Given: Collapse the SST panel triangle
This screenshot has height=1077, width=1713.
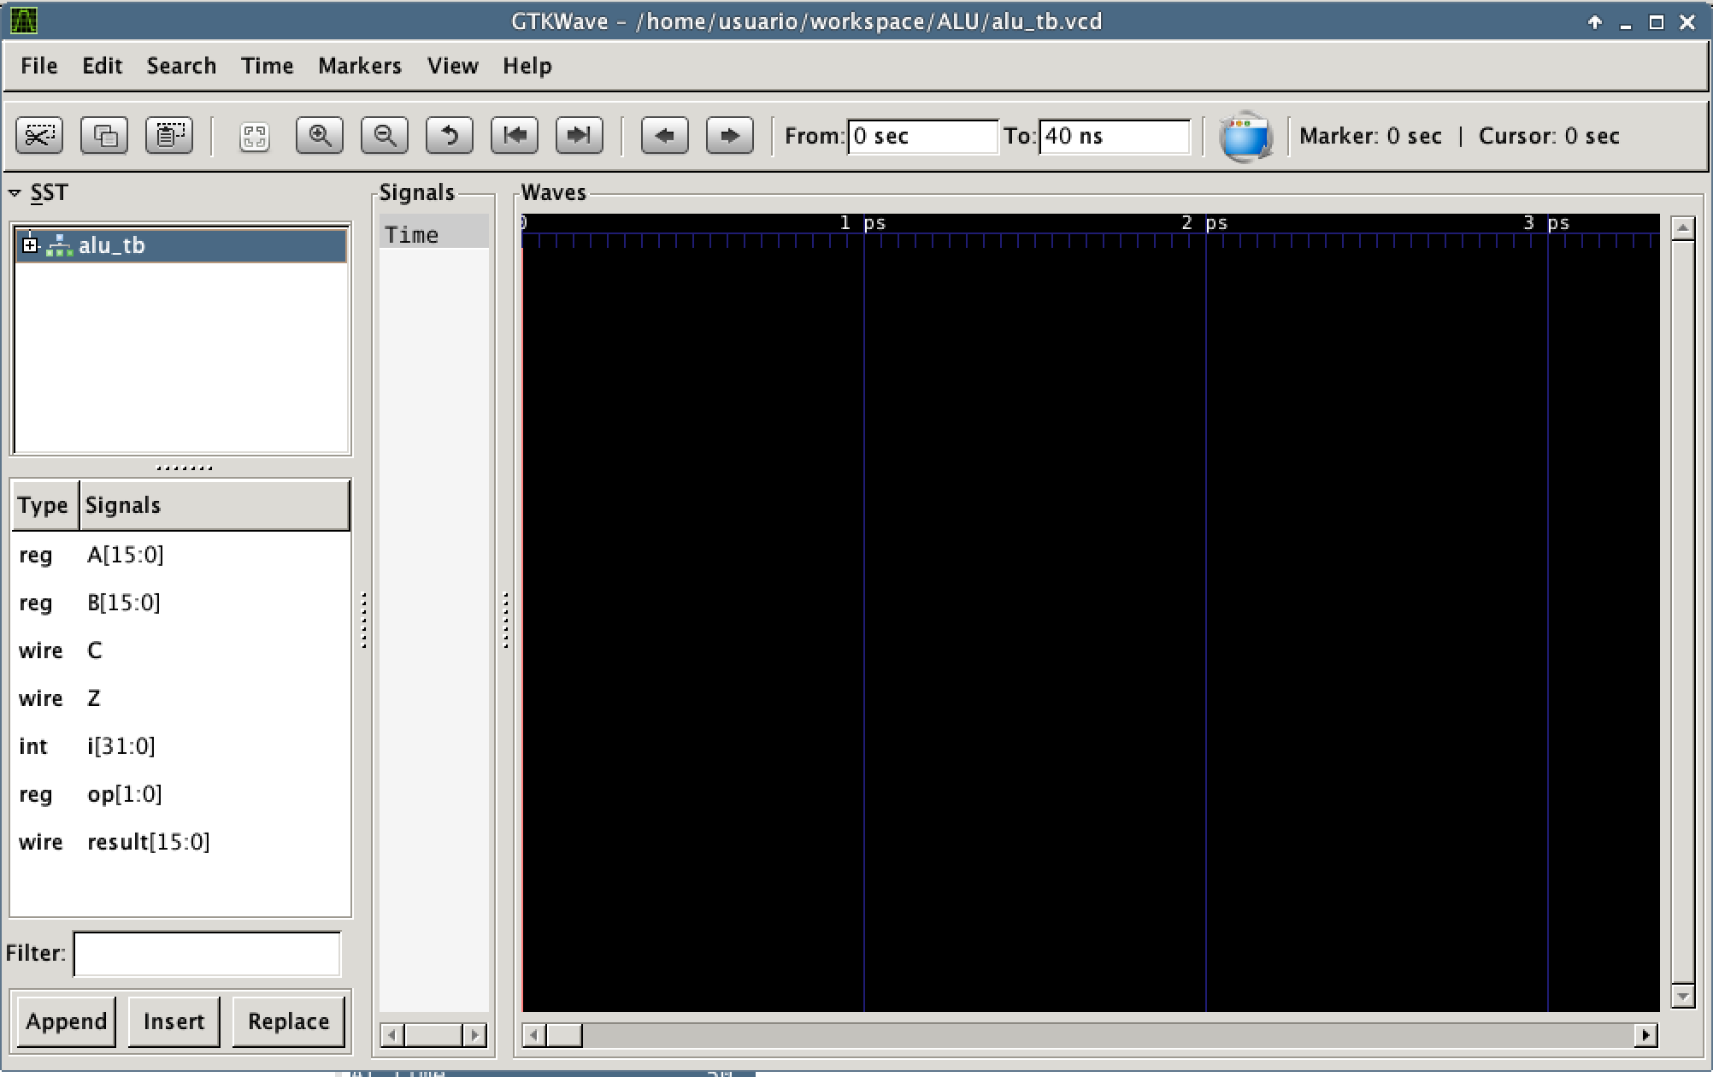Looking at the screenshot, I should 15,193.
